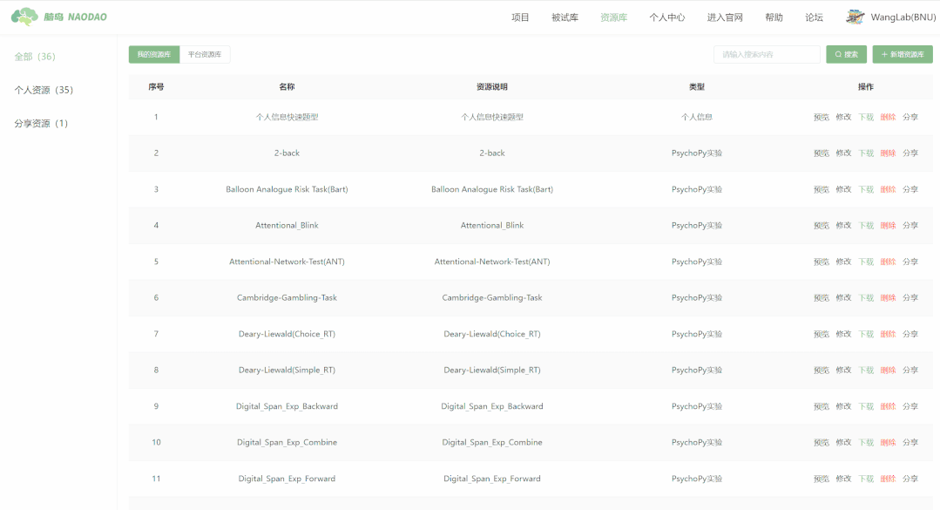Click the green 搜索 button

point(847,54)
